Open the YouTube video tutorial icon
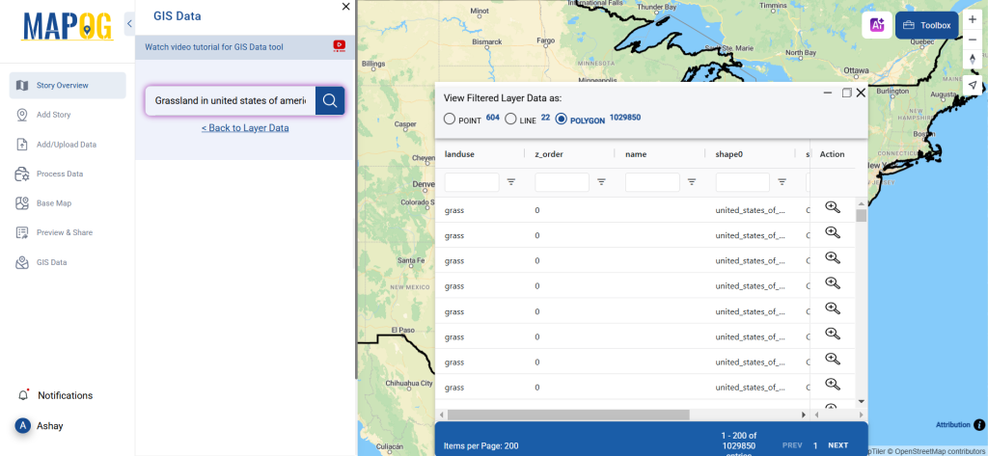The height and width of the screenshot is (456, 988). [x=339, y=45]
